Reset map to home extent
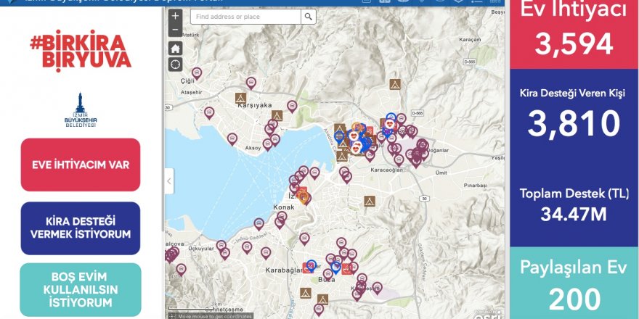 [x=175, y=49]
